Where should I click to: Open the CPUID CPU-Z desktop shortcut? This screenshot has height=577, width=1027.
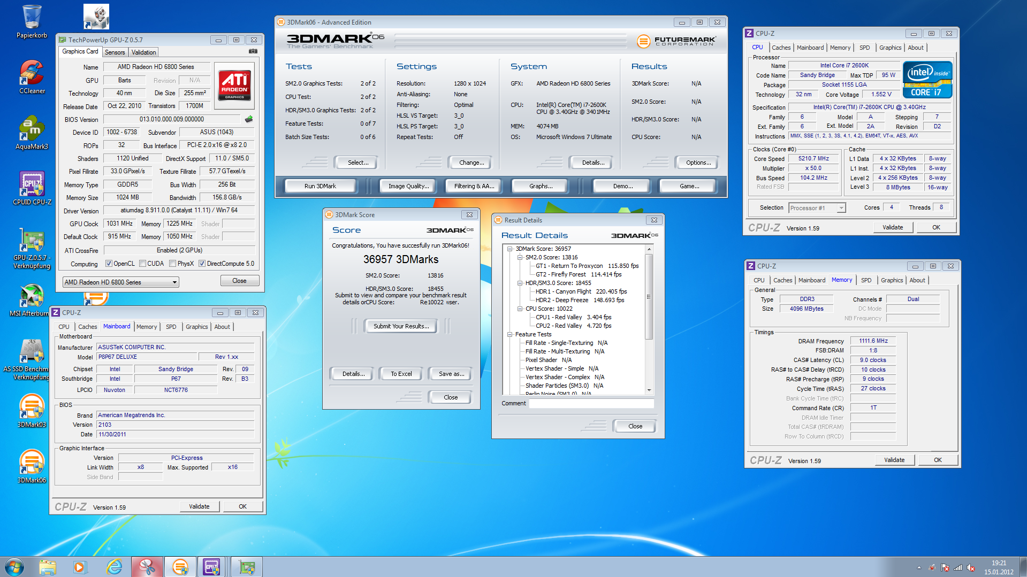click(x=32, y=188)
